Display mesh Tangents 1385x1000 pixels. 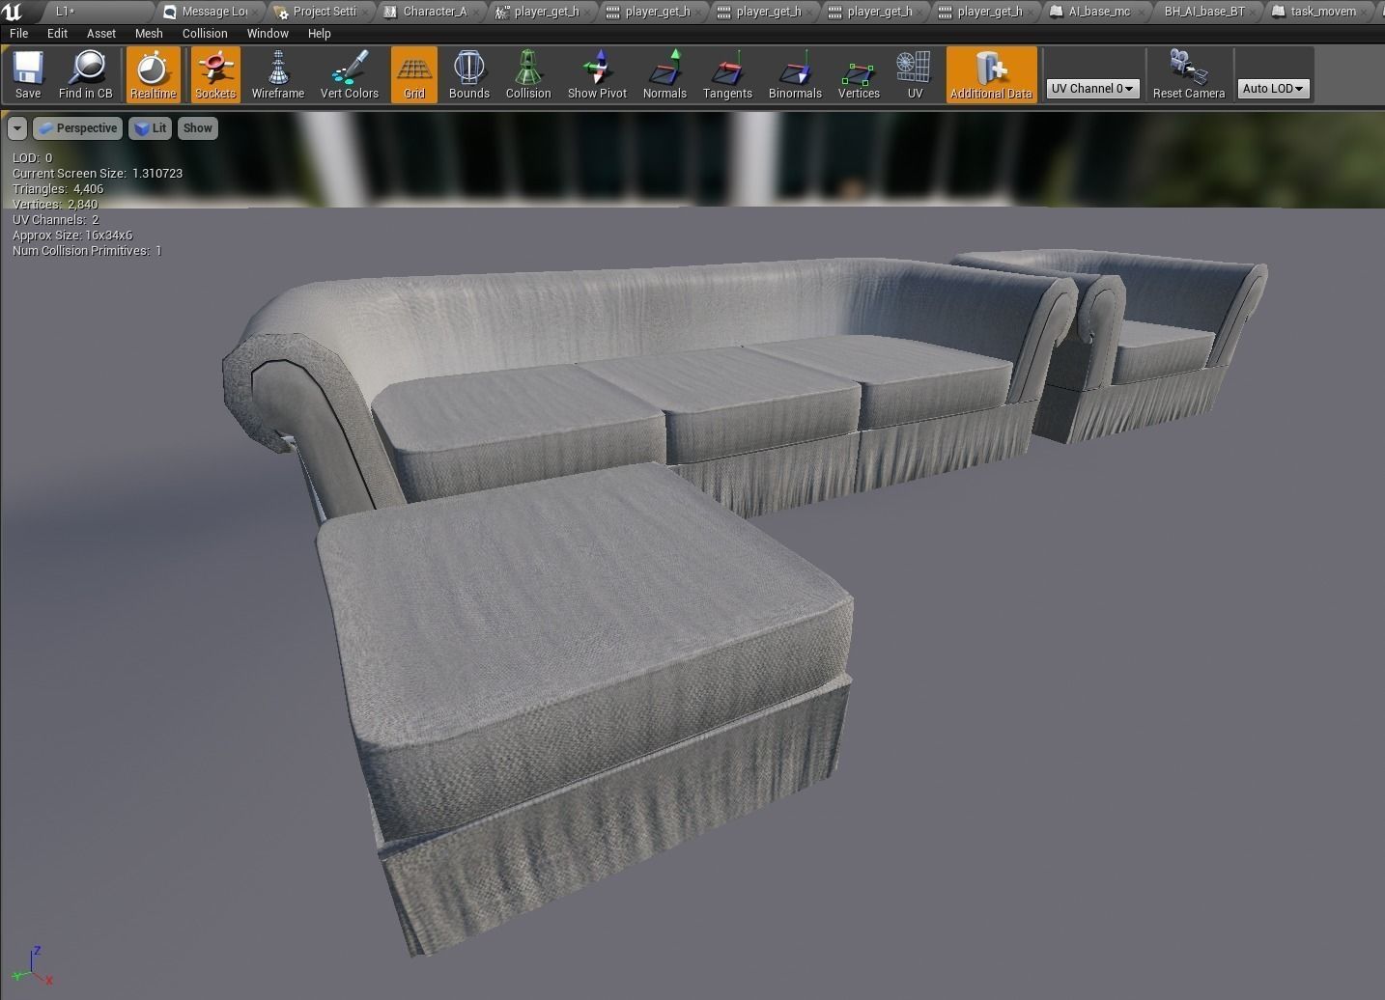pyautogui.click(x=727, y=74)
